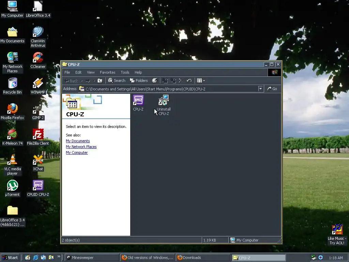Screen dimensions: 349x262
Task: Select K-Meleon 74 desktop shortcut
Action: coord(13,137)
